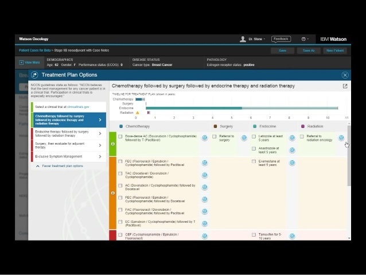
Task: Open the clinicaltrials.gov link
Action: (x=78, y=107)
